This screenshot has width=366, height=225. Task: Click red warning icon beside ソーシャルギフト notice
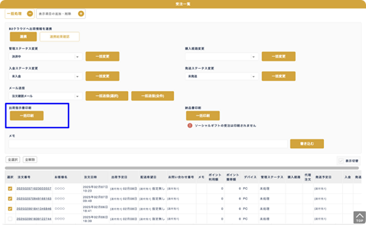point(190,125)
